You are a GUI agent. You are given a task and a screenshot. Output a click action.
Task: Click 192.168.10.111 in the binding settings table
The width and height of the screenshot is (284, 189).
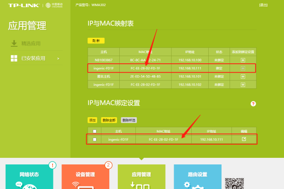click(212, 139)
